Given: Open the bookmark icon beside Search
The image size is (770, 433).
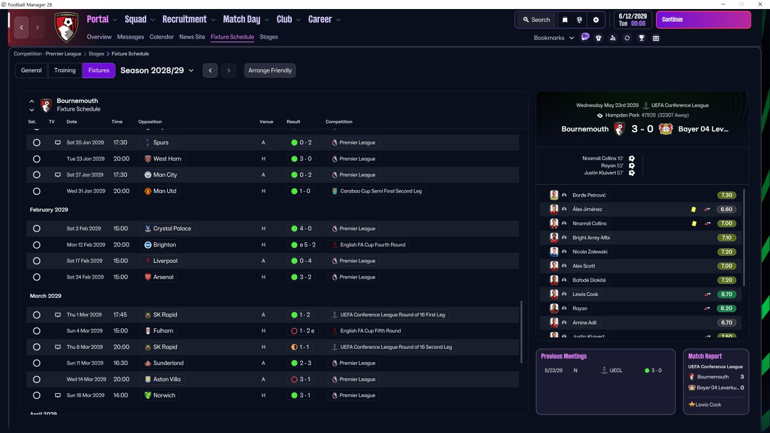Looking at the screenshot, I should 565,20.
